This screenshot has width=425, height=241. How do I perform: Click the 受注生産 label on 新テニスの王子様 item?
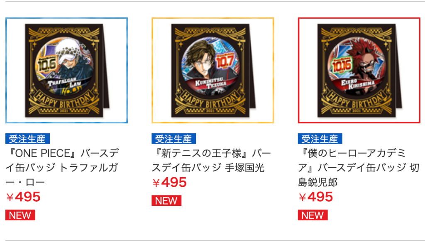coord(174,139)
